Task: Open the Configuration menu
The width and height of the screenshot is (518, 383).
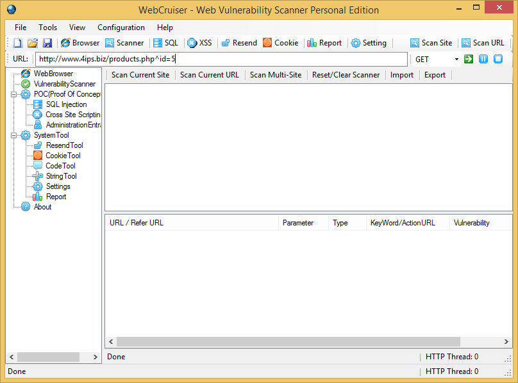Action: pos(121,28)
